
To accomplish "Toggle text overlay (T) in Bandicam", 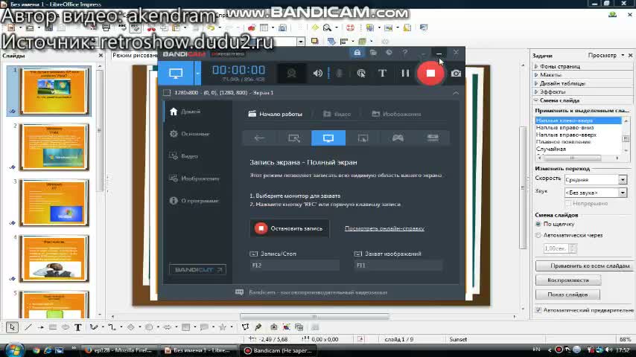I will [x=382, y=74].
